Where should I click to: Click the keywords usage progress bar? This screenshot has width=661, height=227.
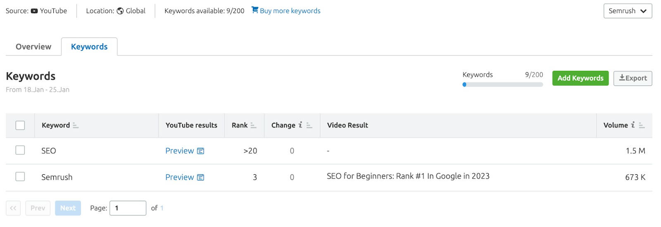coord(502,84)
